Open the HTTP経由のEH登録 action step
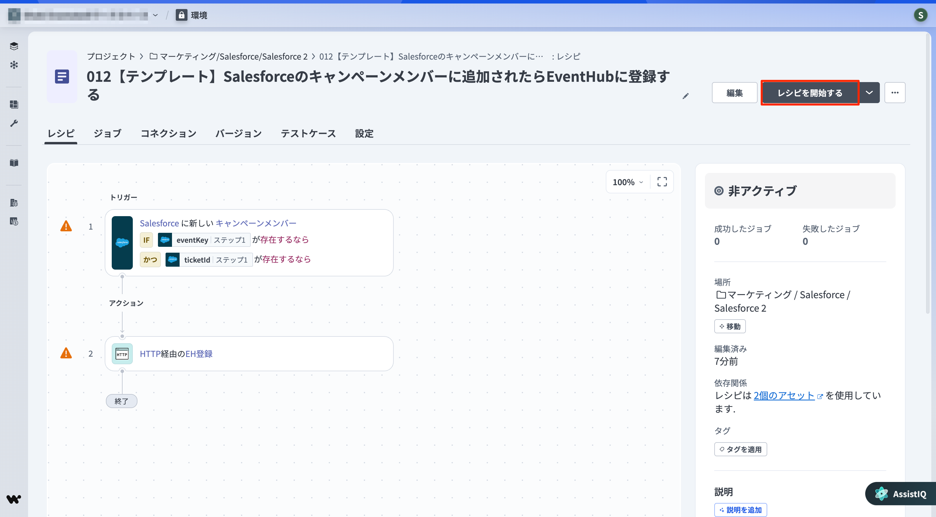936x517 pixels. pyautogui.click(x=249, y=354)
